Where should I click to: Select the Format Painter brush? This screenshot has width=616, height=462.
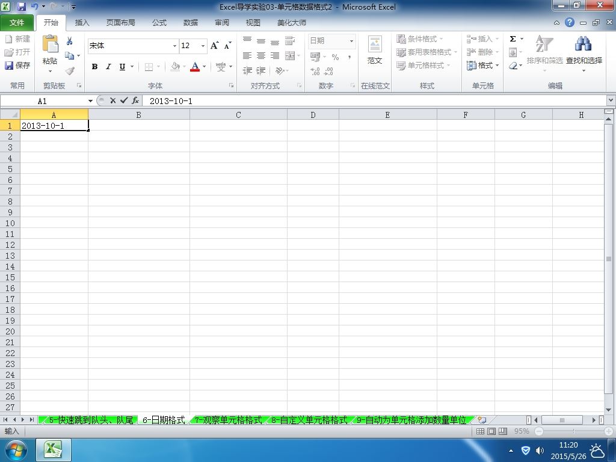(x=70, y=71)
